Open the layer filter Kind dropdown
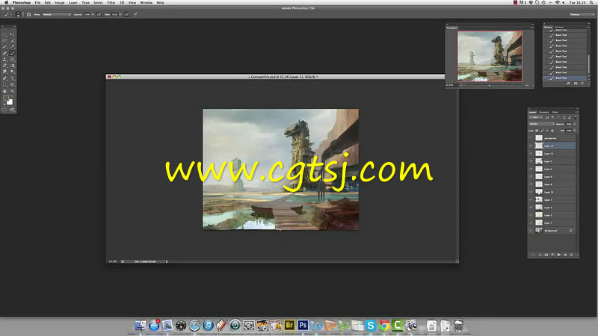 pyautogui.click(x=536, y=117)
